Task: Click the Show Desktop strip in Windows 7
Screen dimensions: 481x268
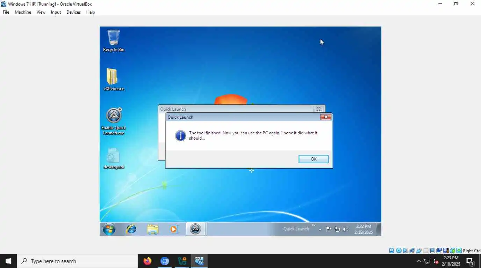Action: (379, 229)
